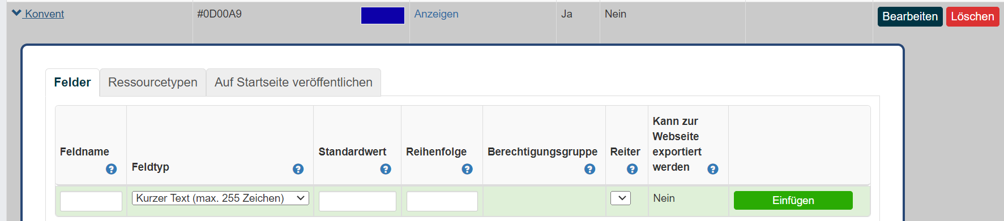Image resolution: width=1004 pixels, height=221 pixels.
Task: Switch to Auf Startseite veröffentlichen tab
Action: click(x=293, y=83)
